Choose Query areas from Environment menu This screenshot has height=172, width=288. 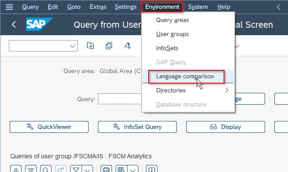[188, 20]
